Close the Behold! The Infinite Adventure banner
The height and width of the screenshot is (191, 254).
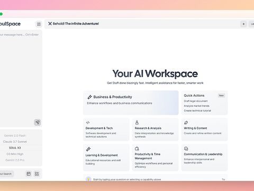point(50,23)
